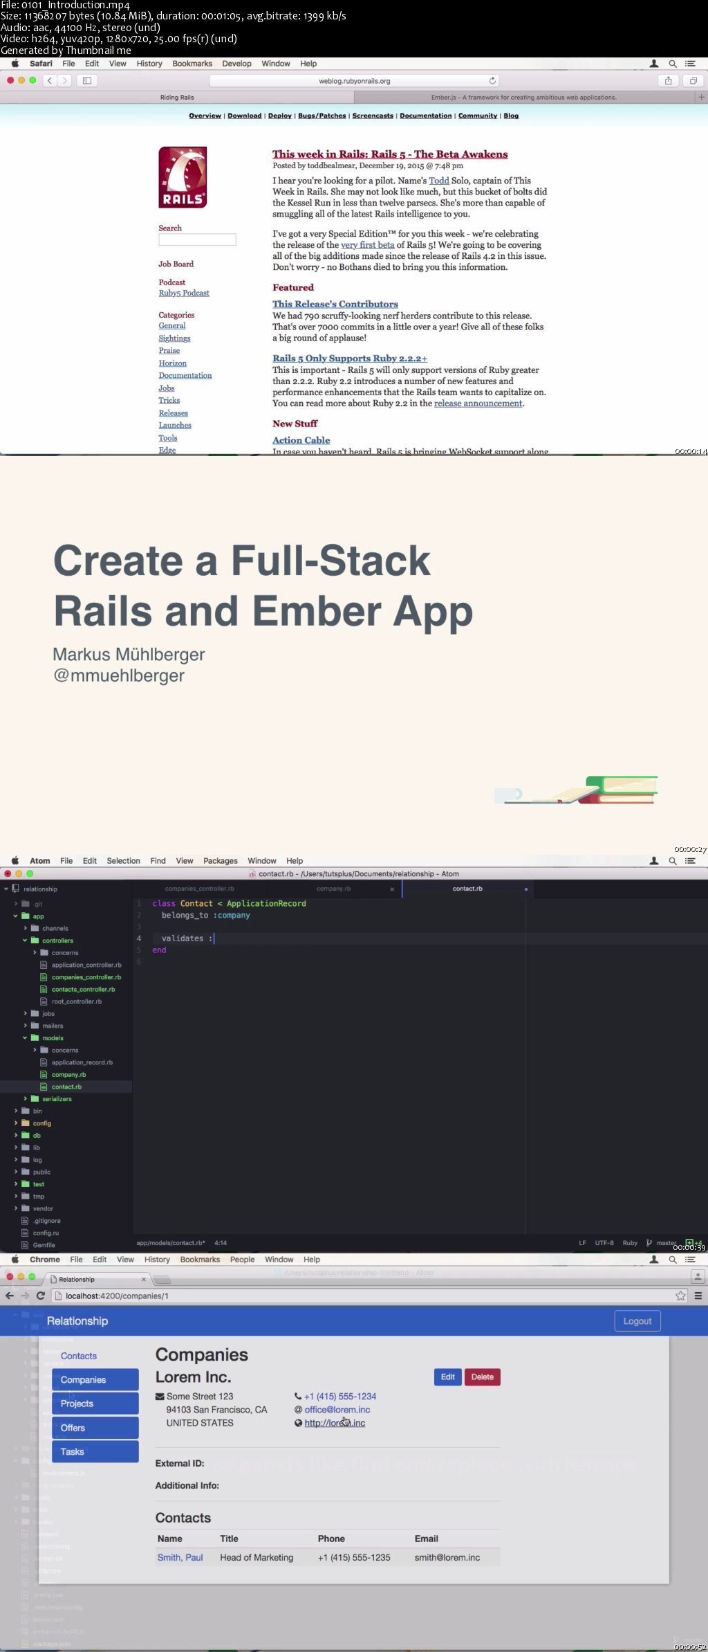Click the modified dot on the contact.rb tab

click(526, 889)
